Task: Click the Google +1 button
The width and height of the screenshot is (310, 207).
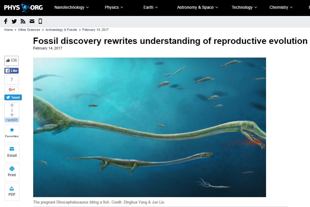Action: [12, 90]
